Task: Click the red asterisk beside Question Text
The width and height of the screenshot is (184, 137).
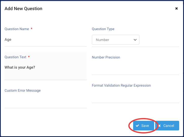Action: pos(29,57)
